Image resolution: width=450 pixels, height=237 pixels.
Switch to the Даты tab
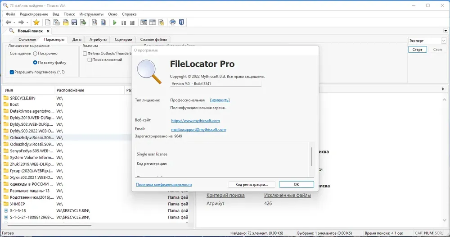point(76,39)
